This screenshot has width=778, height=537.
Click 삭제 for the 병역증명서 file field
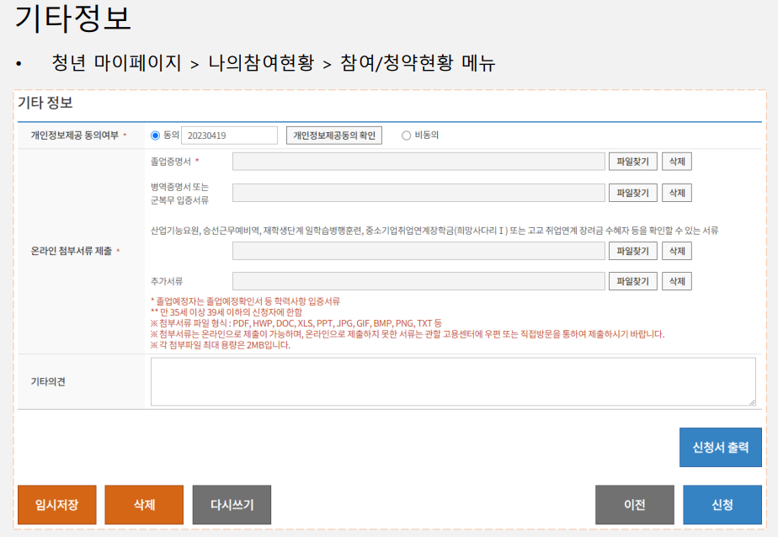(679, 193)
